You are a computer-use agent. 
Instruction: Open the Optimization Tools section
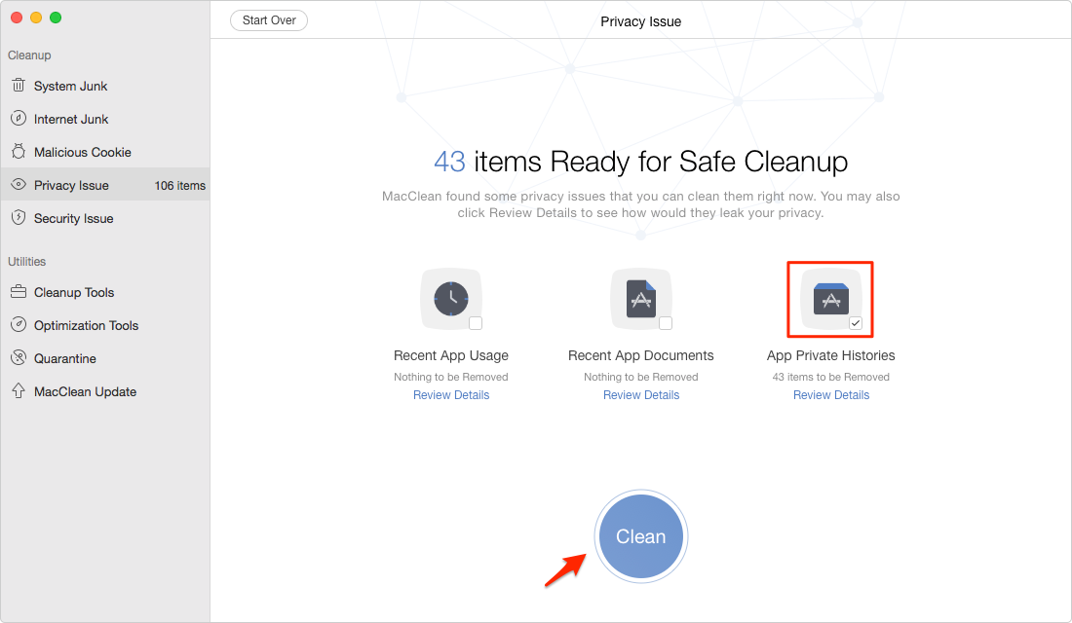click(x=86, y=325)
